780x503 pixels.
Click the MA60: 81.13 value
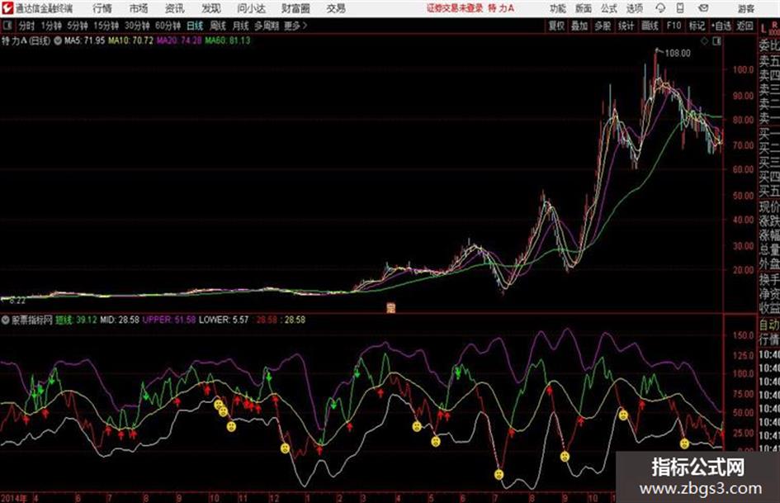coord(228,40)
